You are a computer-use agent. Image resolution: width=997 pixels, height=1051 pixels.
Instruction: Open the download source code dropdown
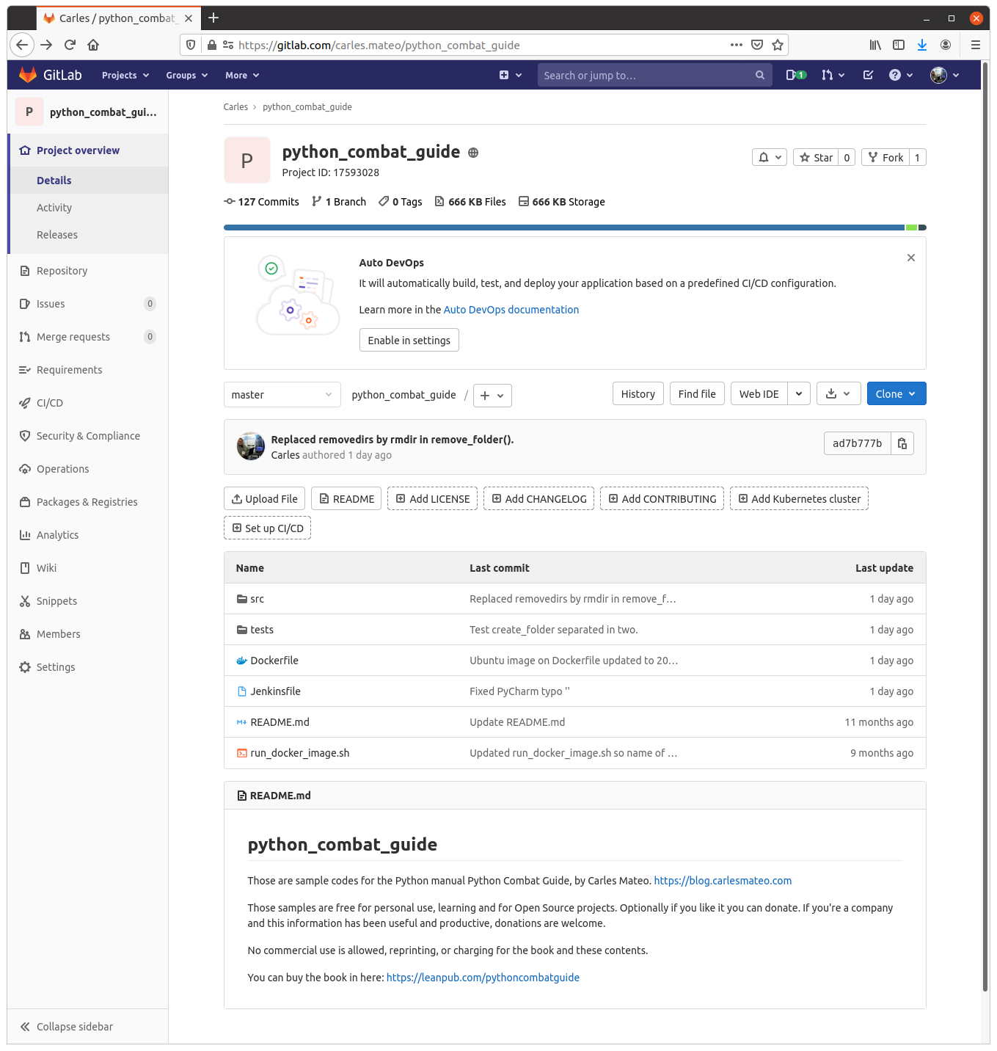coord(838,394)
